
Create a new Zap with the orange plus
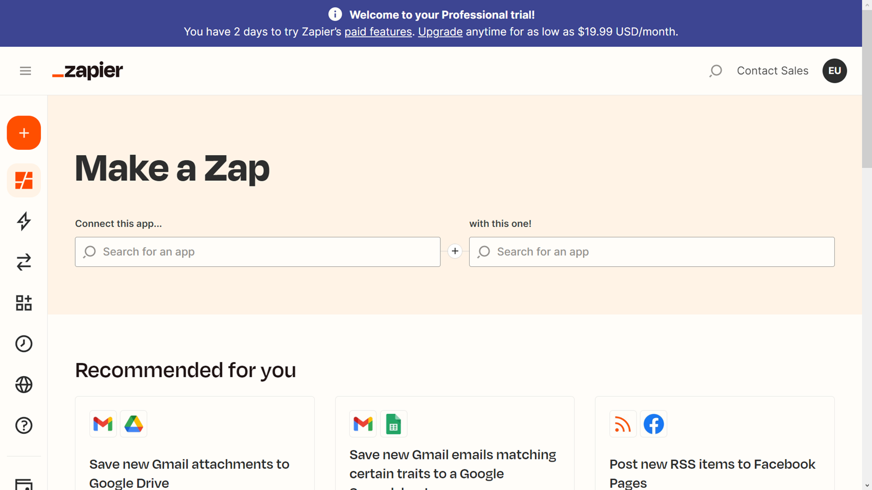point(23,132)
